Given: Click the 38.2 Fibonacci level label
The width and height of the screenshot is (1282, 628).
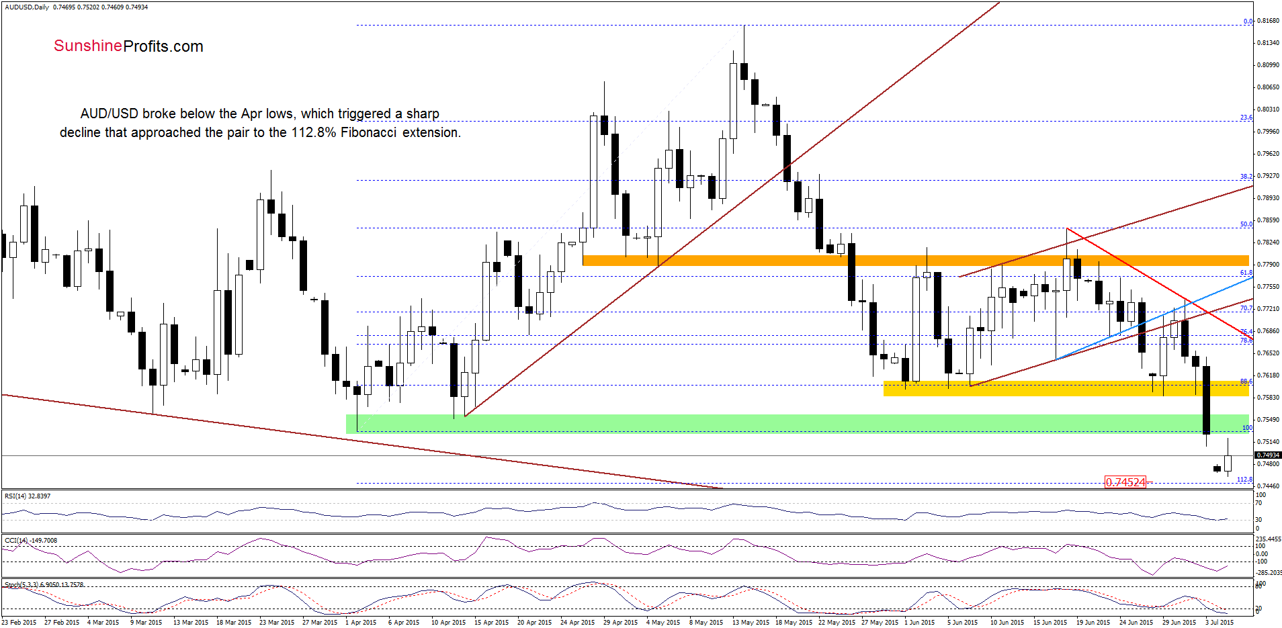Looking at the screenshot, I should [1246, 177].
